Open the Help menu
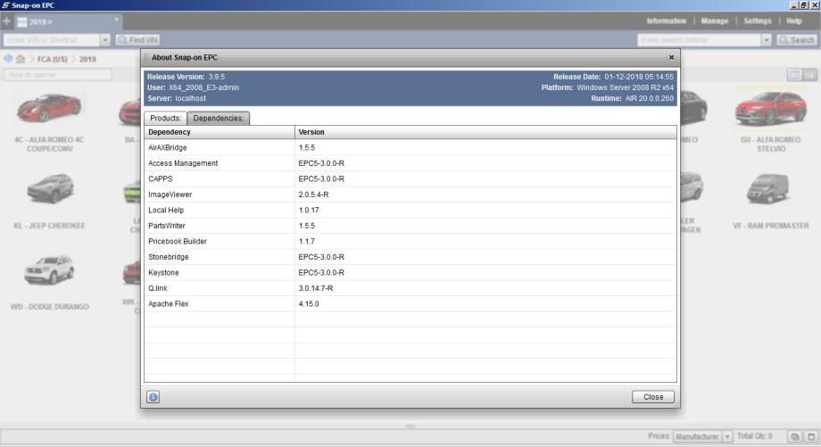The image size is (821, 447). 793,21
